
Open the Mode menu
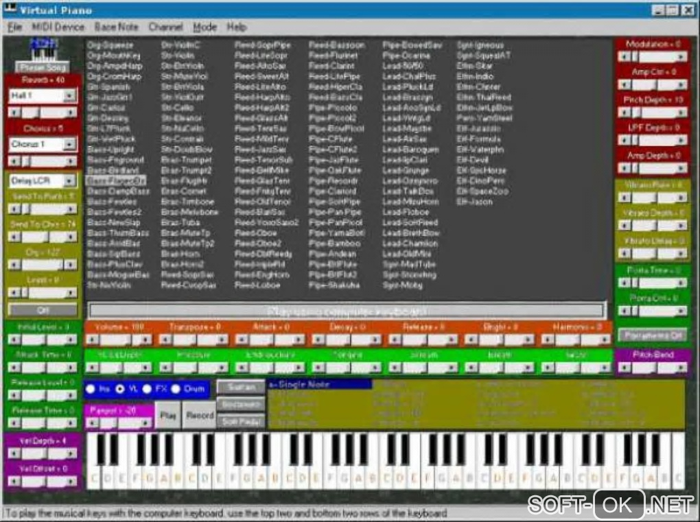click(x=205, y=27)
